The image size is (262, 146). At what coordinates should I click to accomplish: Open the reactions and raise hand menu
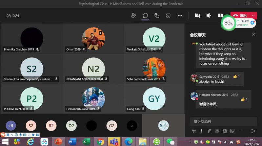click(x=157, y=15)
